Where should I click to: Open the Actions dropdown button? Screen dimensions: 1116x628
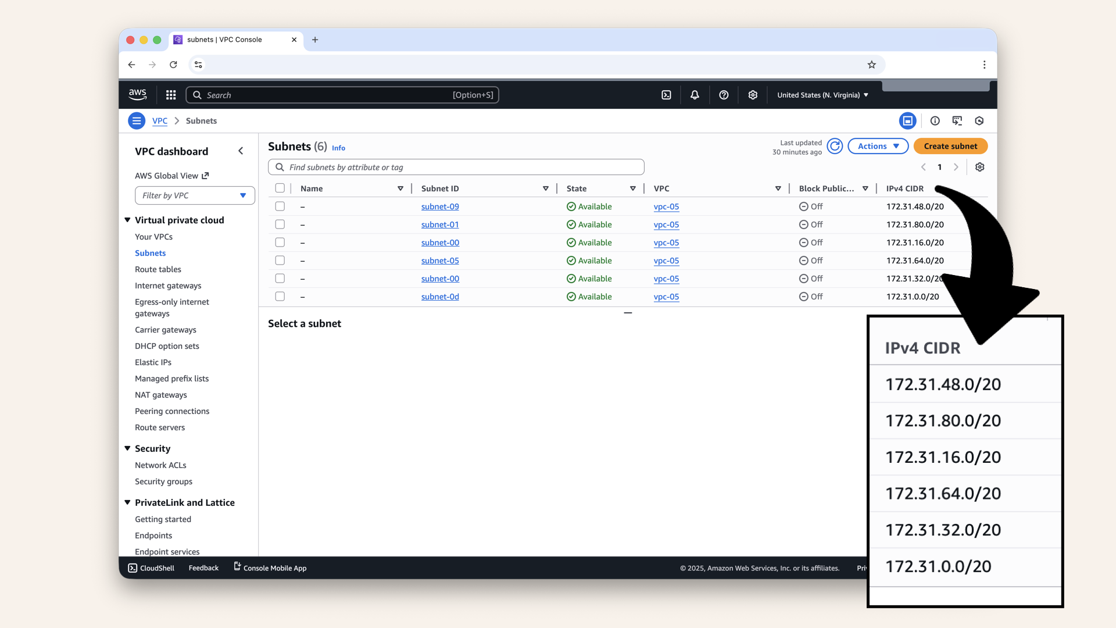(x=878, y=146)
